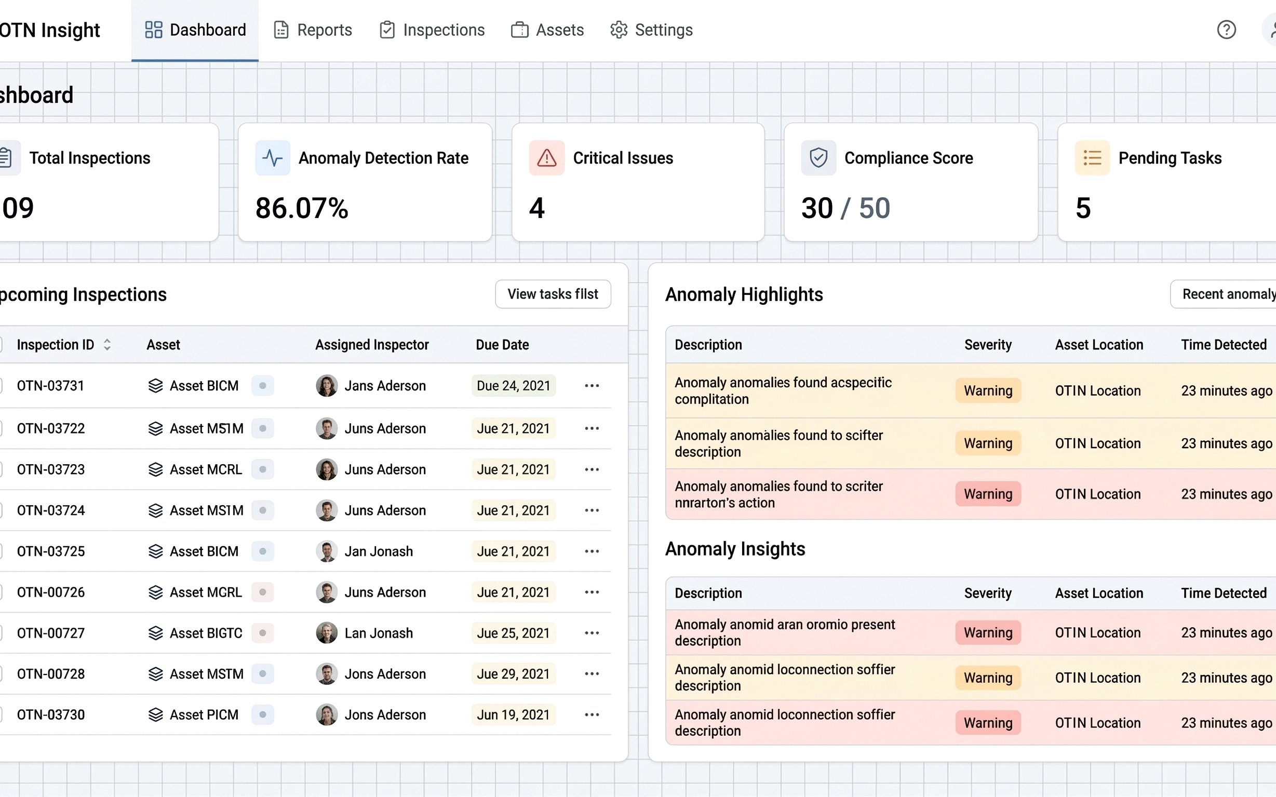
Task: Click the Inspection ID sort arrows
Action: tap(107, 344)
